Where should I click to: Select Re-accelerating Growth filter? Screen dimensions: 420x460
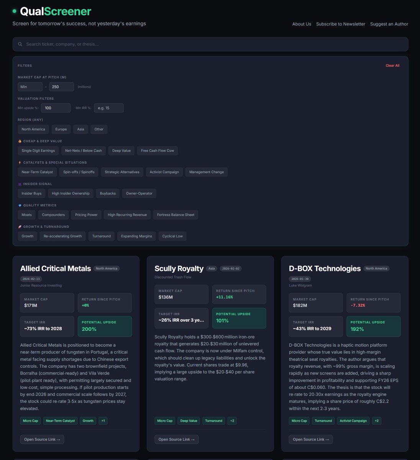[63, 236]
